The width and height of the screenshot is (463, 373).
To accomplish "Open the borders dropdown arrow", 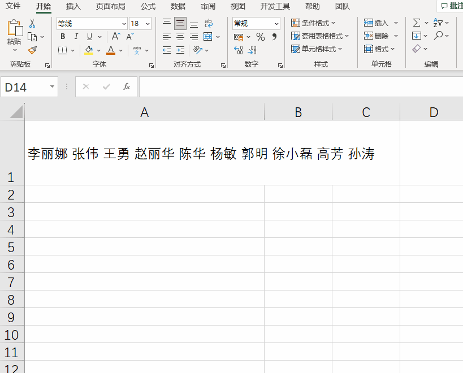I will tap(72, 50).
